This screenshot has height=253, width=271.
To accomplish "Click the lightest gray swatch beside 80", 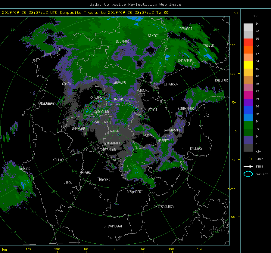I will click(x=248, y=27).
